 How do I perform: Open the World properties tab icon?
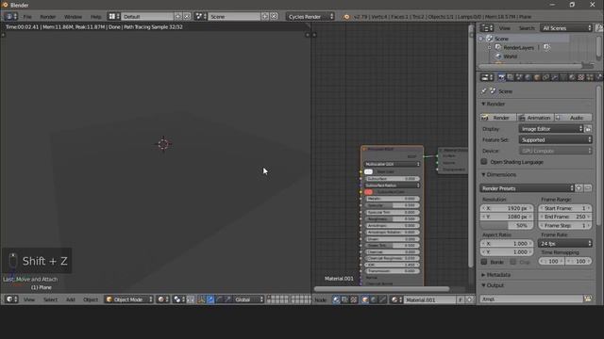click(x=528, y=77)
